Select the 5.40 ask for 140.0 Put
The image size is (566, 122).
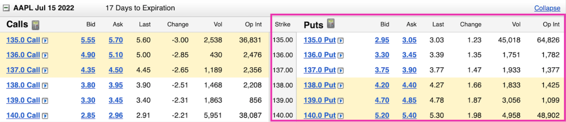pyautogui.click(x=409, y=115)
